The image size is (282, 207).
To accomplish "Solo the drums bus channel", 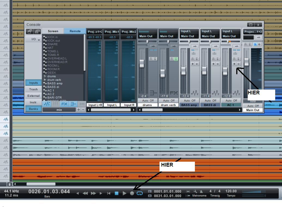I will click(155, 59).
